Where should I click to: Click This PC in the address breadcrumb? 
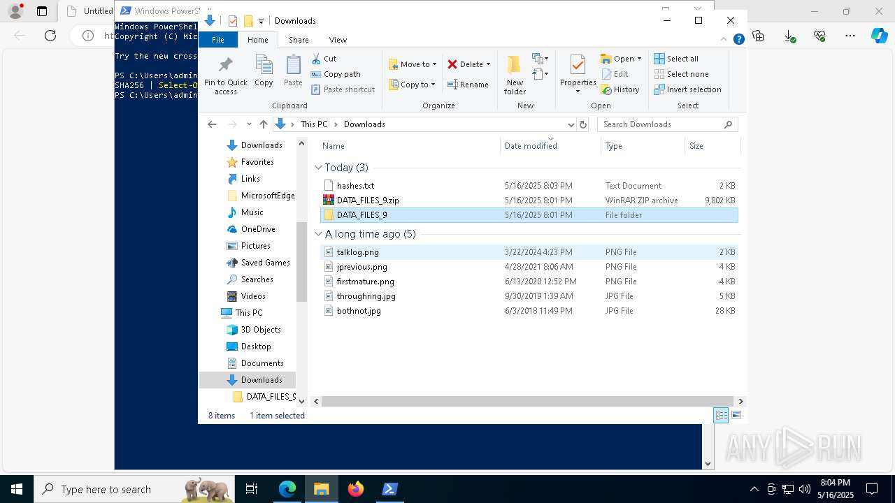[x=313, y=124]
